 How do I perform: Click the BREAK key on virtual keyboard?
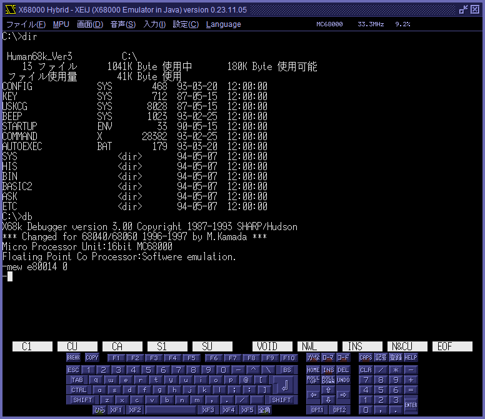click(73, 358)
